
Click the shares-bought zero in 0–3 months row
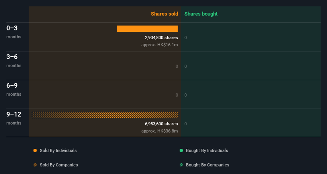tap(186, 38)
